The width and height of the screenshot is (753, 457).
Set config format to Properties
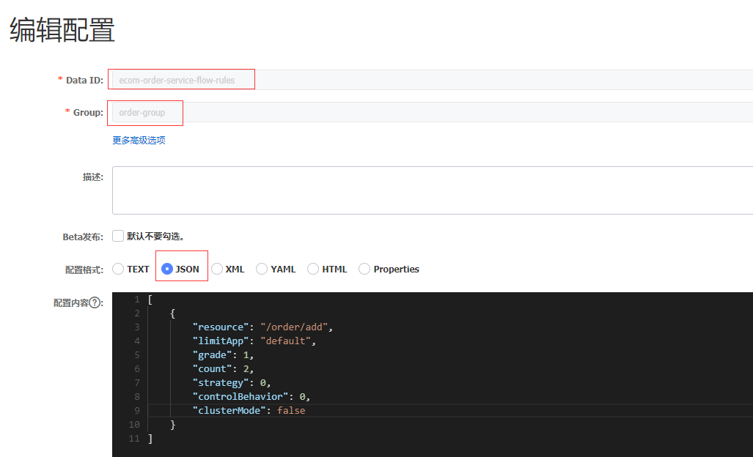click(364, 269)
